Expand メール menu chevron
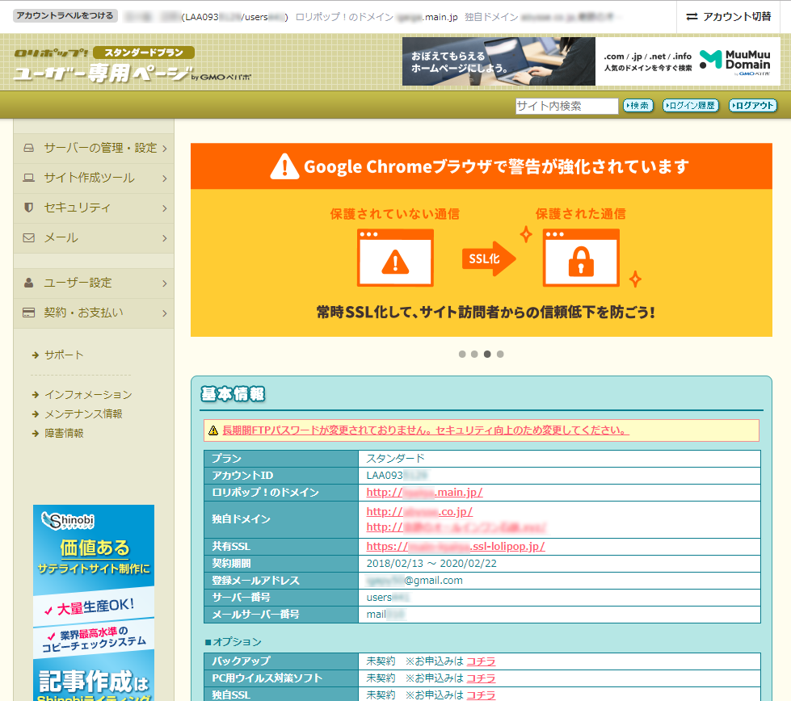Viewport: 791px width, 701px height. click(165, 238)
